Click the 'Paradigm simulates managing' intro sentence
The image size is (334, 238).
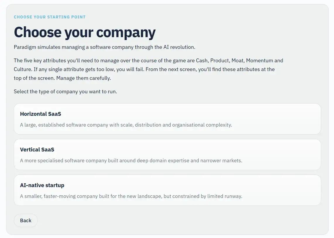pos(104,47)
